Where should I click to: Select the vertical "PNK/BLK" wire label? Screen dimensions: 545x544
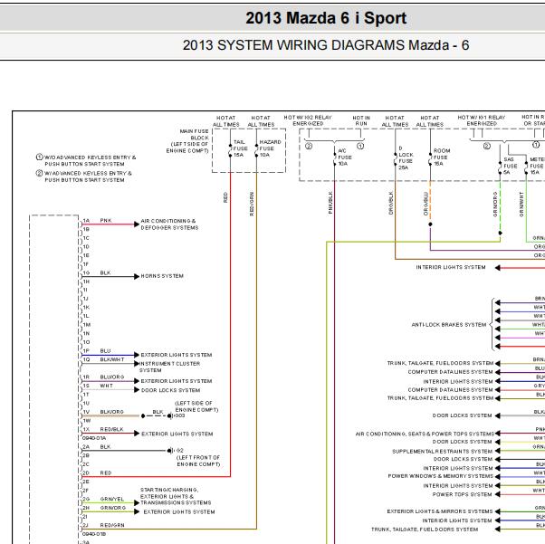(x=330, y=203)
